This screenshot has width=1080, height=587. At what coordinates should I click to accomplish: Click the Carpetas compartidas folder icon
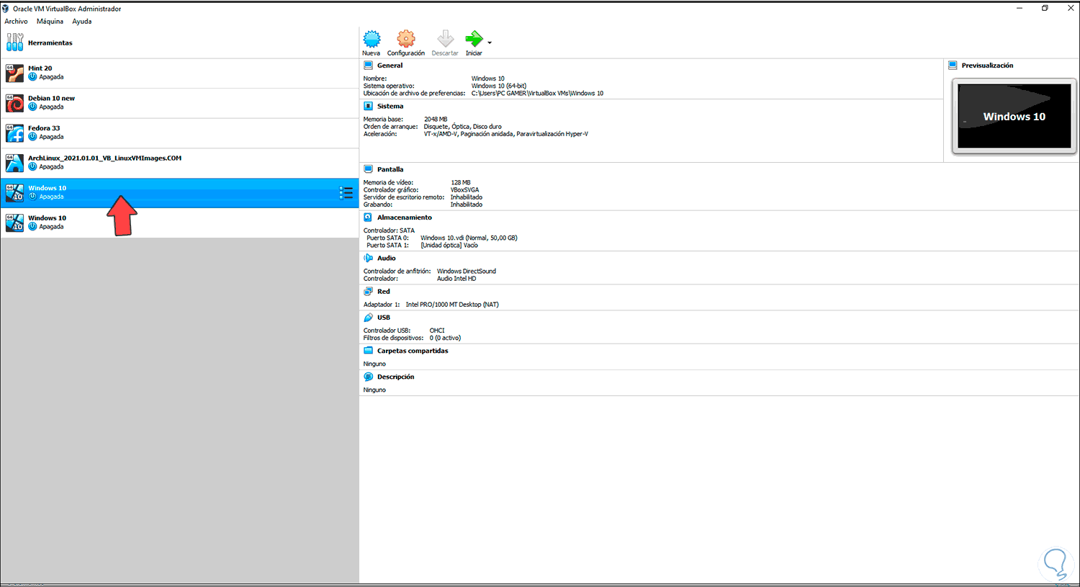(x=369, y=351)
